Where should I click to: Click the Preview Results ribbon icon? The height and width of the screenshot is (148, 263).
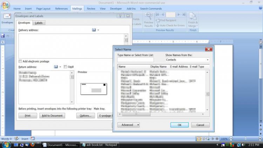148,20
